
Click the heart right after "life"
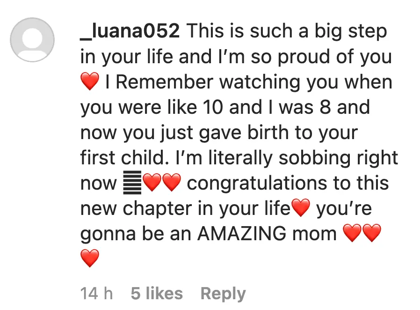coord(300,208)
